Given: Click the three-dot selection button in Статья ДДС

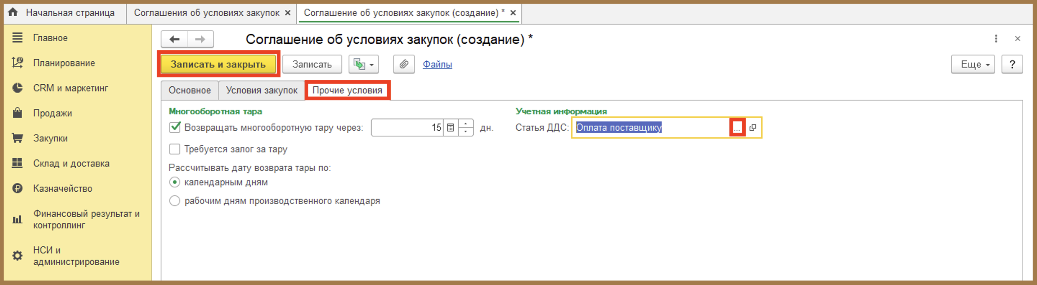Looking at the screenshot, I should [737, 128].
